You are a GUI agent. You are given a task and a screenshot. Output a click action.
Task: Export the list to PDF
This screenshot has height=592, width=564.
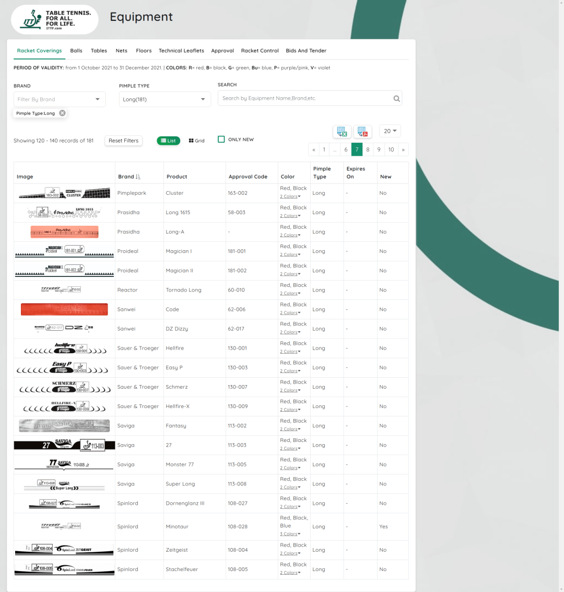362,132
